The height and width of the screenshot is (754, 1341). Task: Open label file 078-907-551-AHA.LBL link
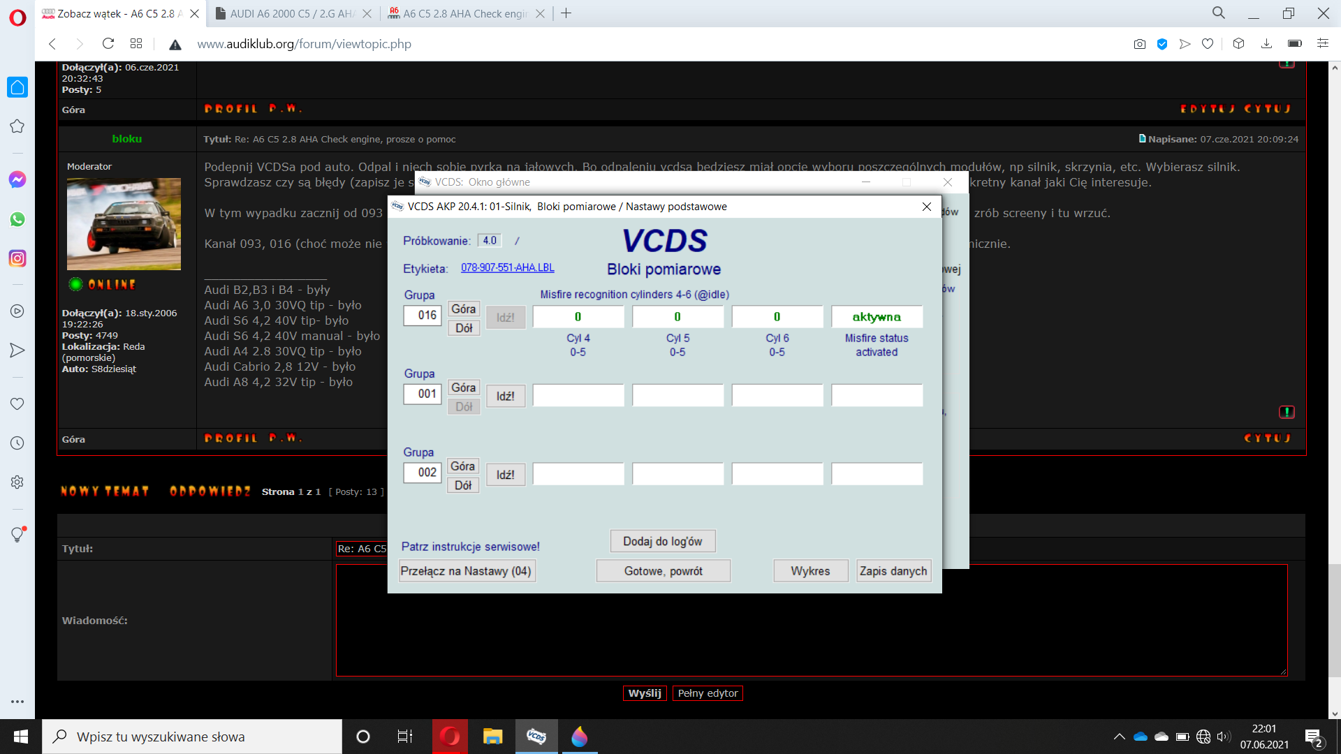tap(508, 267)
